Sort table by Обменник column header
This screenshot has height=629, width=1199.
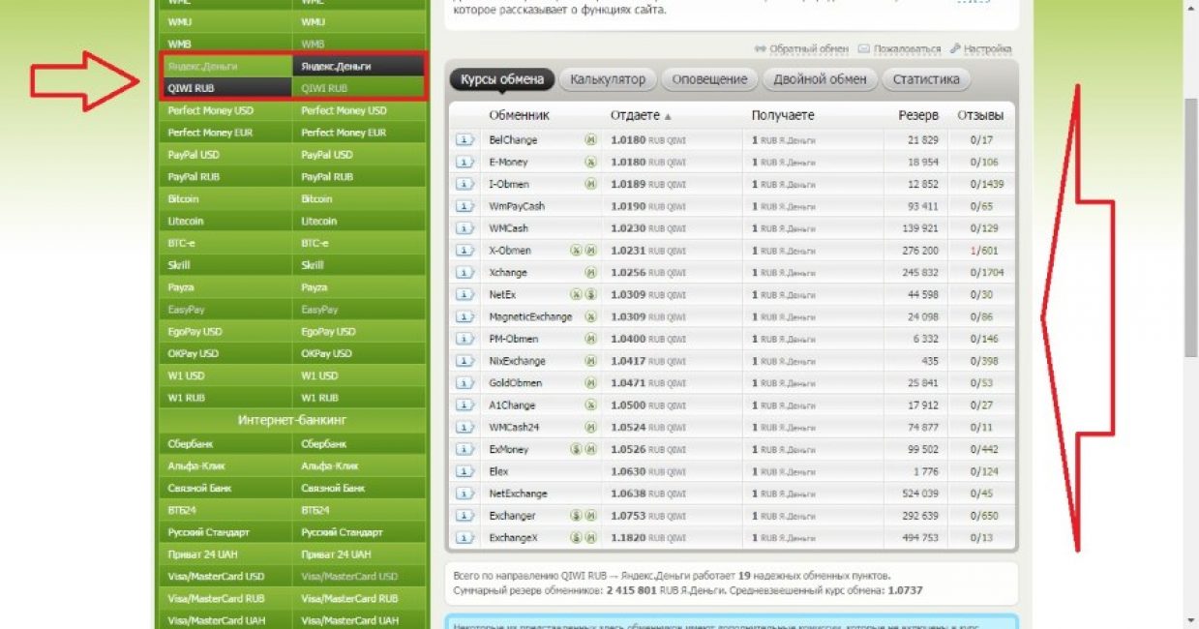(x=519, y=115)
